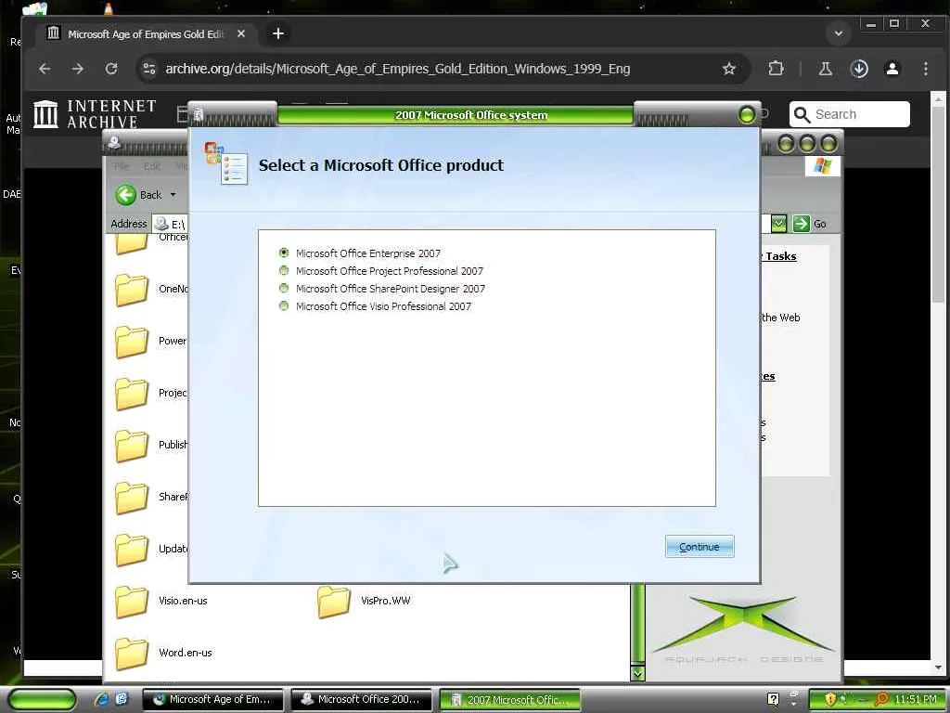This screenshot has height=713, width=950.
Task: Click Chrome's back navigation arrow
Action: tap(45, 69)
